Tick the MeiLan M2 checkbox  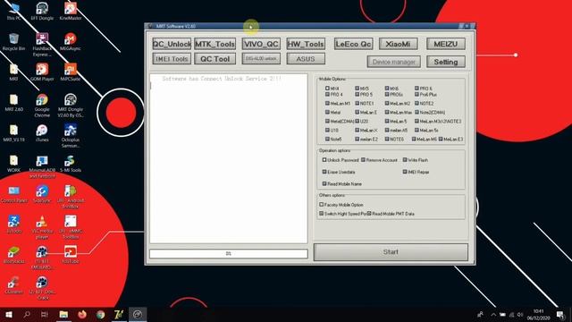pos(387,104)
